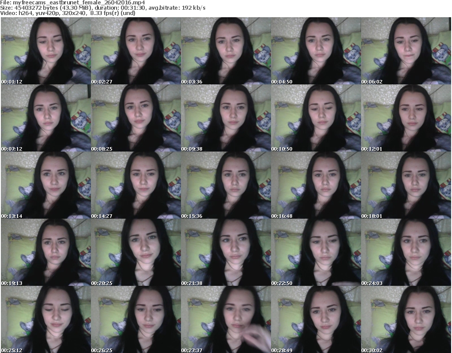Screen dimensions: 452x353
Task: Select the thumbnail stamped 00:04:50
Action: pyautogui.click(x=316, y=51)
